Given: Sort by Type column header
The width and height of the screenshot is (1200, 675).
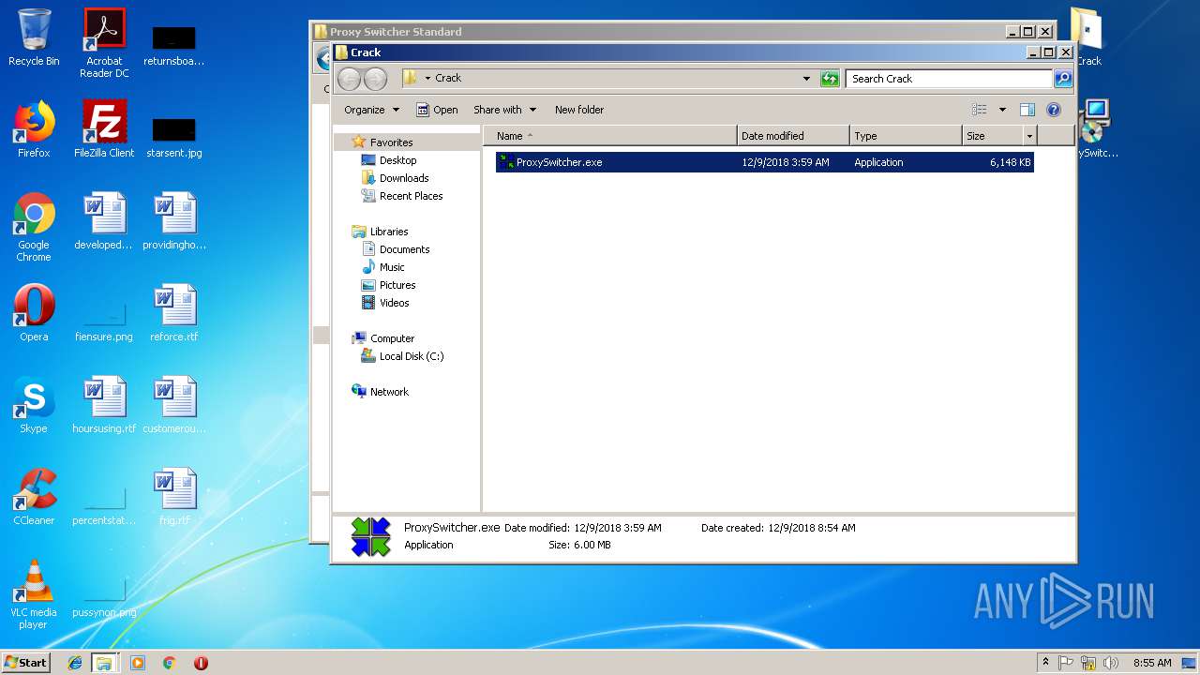Looking at the screenshot, I should (906, 136).
